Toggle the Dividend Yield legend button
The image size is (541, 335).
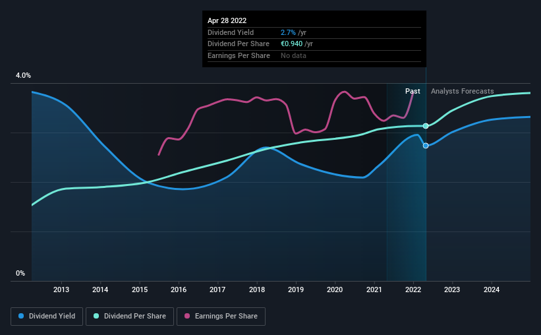click(x=47, y=317)
